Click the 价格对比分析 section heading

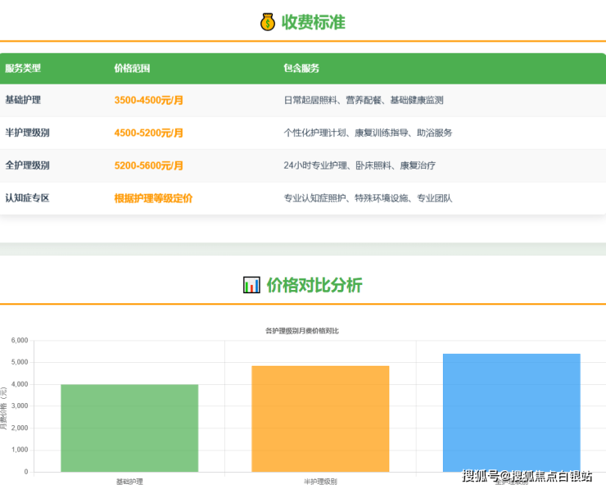[314, 285]
